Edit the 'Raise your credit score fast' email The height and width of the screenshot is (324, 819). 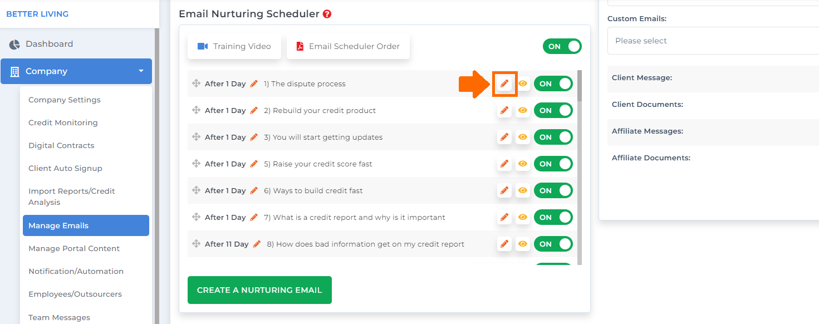point(504,164)
